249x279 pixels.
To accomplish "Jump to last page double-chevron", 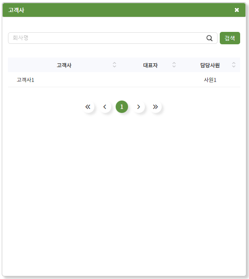I will (x=156, y=107).
